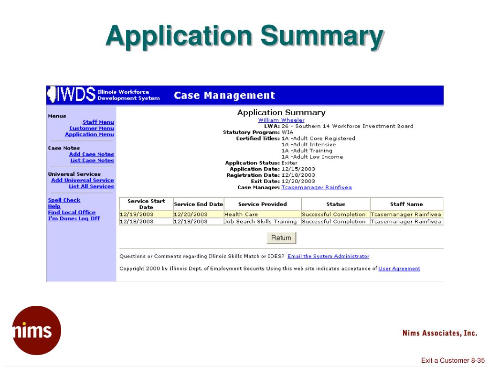Image resolution: width=489 pixels, height=367 pixels.
Task: Click the Case Management banner title
Action: [x=224, y=95]
